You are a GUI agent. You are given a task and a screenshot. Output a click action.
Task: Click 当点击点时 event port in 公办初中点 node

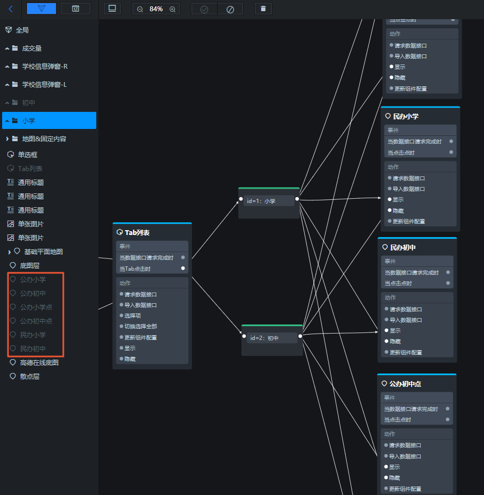447,419
